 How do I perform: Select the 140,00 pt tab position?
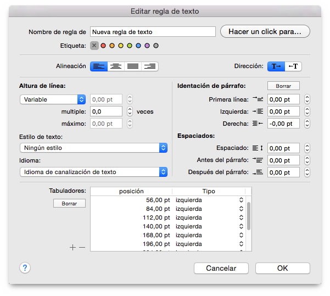pos(156,226)
